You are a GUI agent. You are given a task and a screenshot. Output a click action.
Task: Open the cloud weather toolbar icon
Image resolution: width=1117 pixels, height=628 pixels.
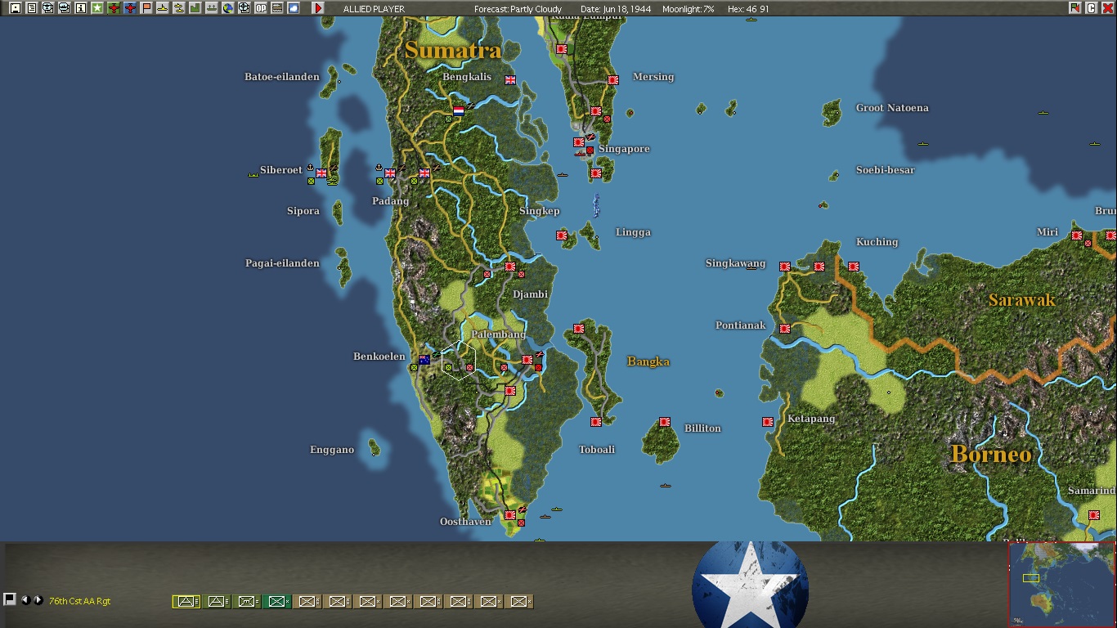294,8
